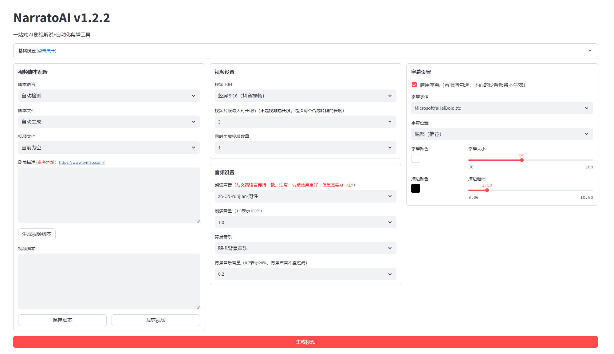This screenshot has height=354, width=614.
Task: Expand the 基础设置 settings panel
Action: (305, 51)
